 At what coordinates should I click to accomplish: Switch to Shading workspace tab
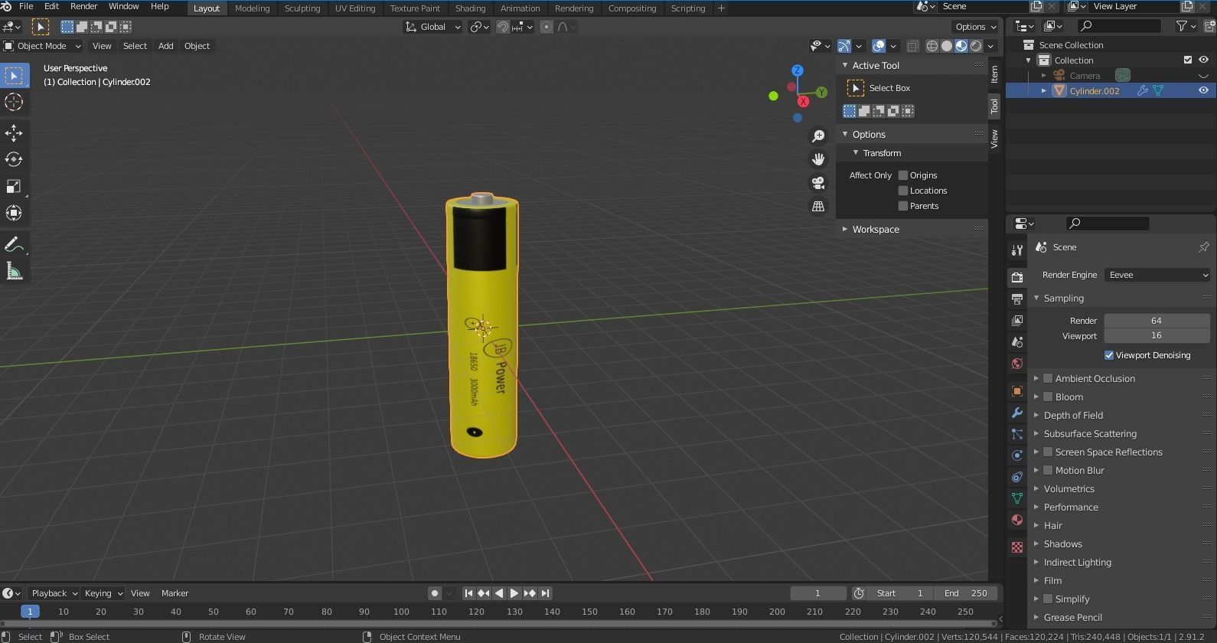click(470, 8)
